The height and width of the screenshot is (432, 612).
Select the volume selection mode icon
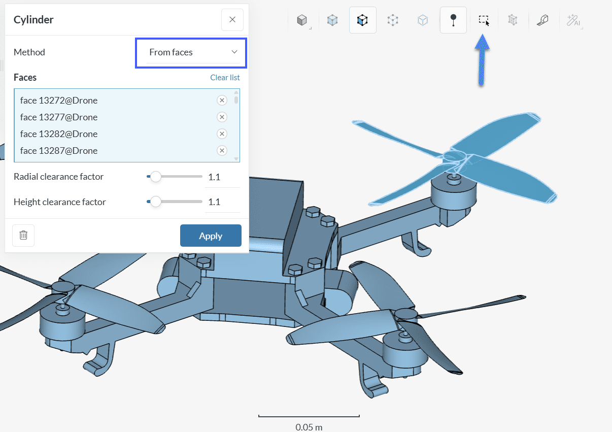332,20
